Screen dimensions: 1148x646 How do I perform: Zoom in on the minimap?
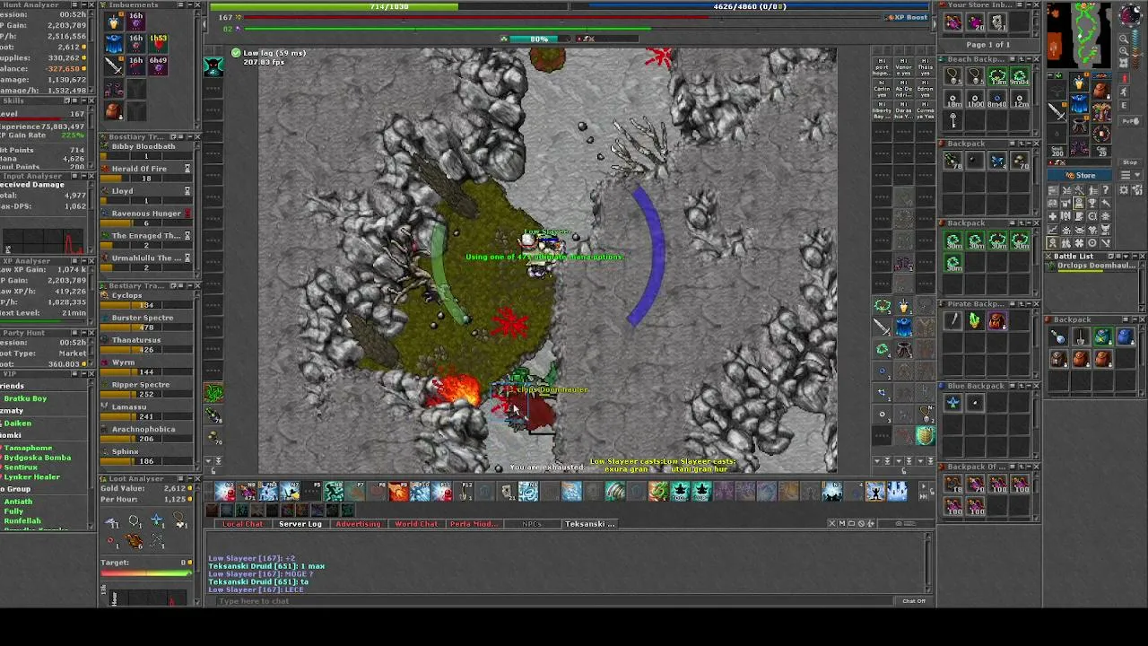pos(1125,50)
